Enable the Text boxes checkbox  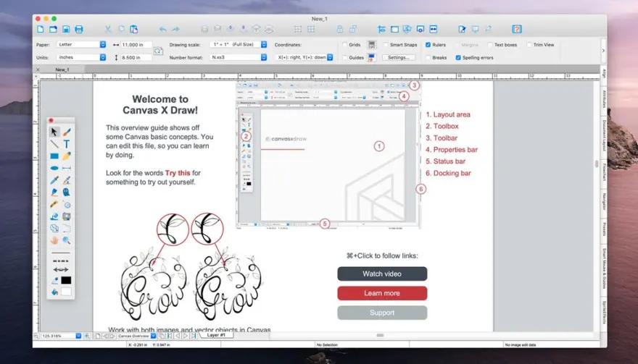(490, 45)
